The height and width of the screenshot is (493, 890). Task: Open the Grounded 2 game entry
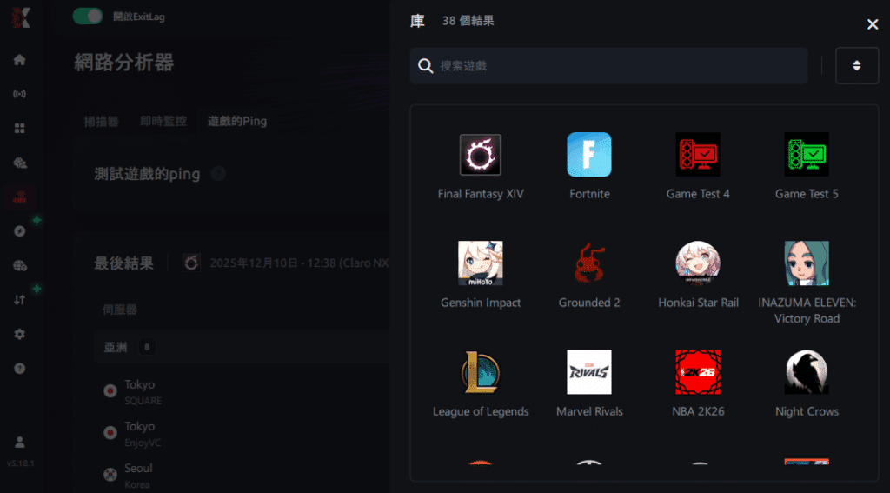point(589,263)
